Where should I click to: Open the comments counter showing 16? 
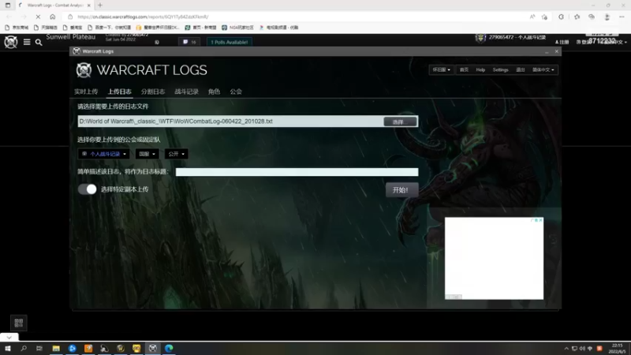tap(189, 42)
